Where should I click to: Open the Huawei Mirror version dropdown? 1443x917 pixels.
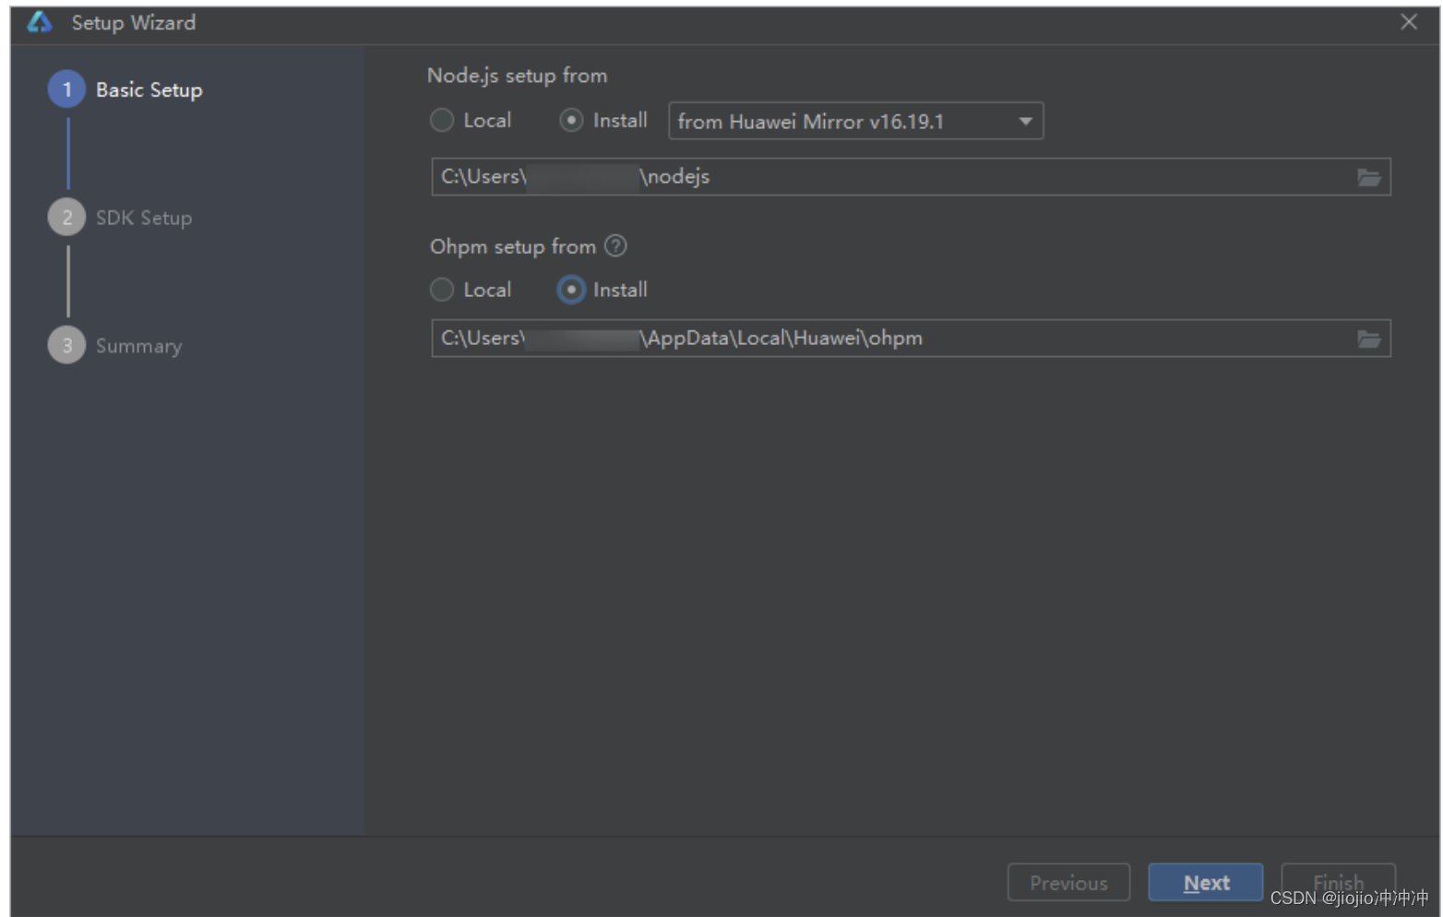tap(855, 121)
